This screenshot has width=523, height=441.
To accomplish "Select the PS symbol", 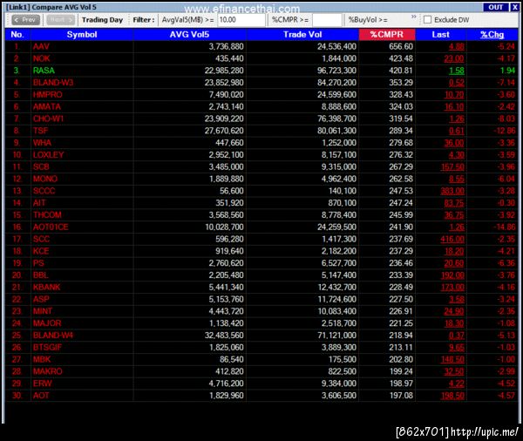I will (x=38, y=263).
